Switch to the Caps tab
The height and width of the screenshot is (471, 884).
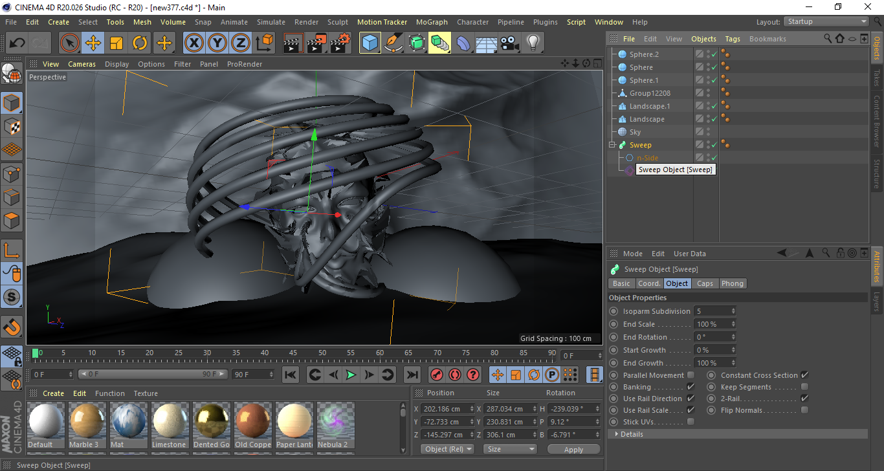705,283
